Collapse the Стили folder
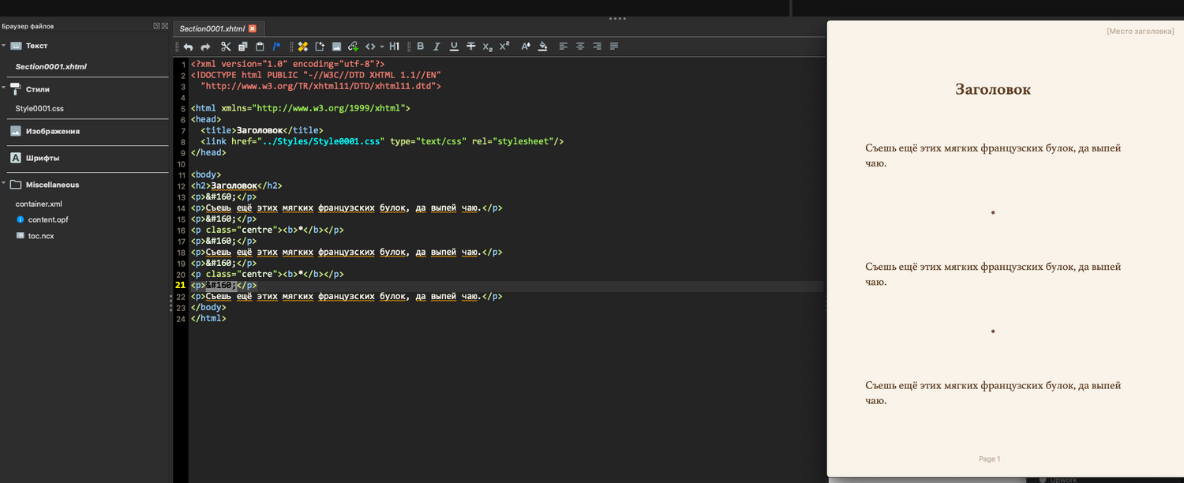This screenshot has height=483, width=1184. (4, 88)
